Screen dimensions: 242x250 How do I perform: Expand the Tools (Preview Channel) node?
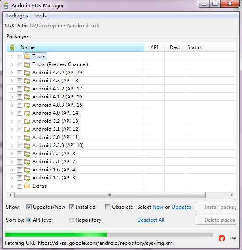(x=12, y=64)
